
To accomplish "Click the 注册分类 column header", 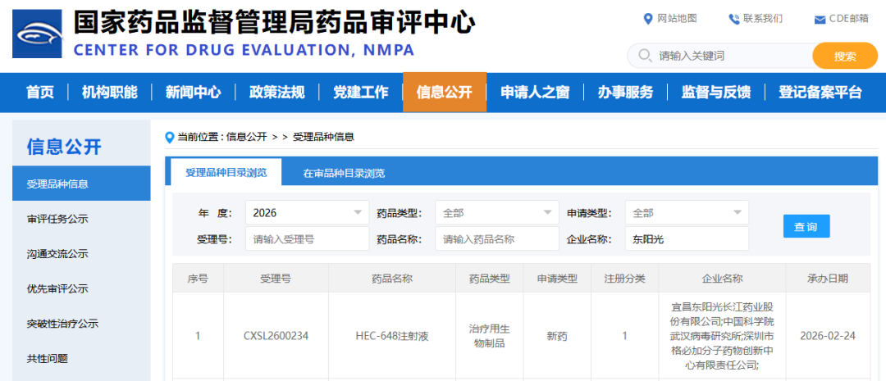I will [x=625, y=278].
